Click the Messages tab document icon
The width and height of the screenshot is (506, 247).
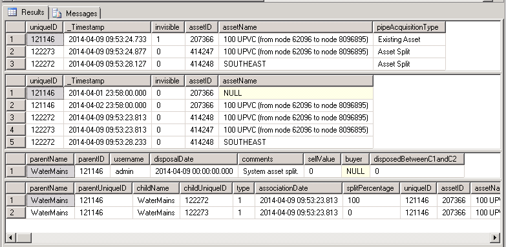click(57, 13)
